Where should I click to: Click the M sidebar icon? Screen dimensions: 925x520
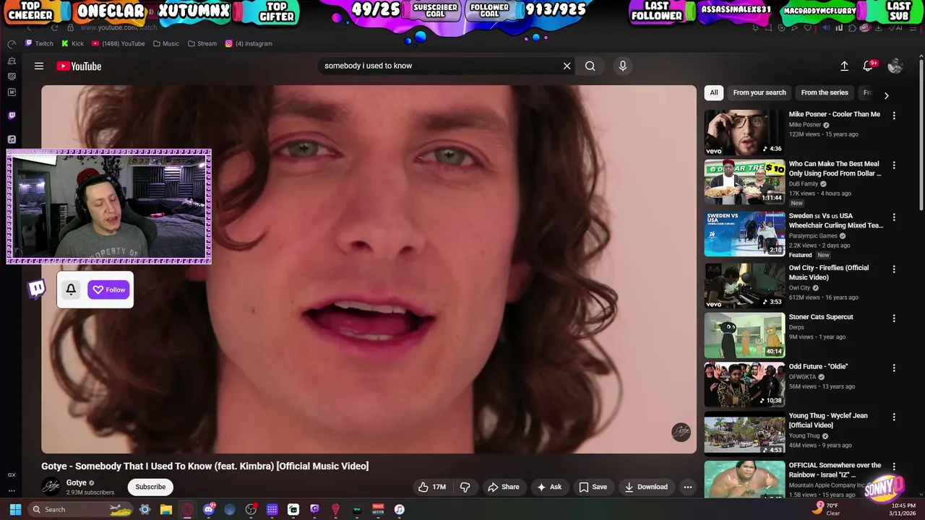coord(12,92)
